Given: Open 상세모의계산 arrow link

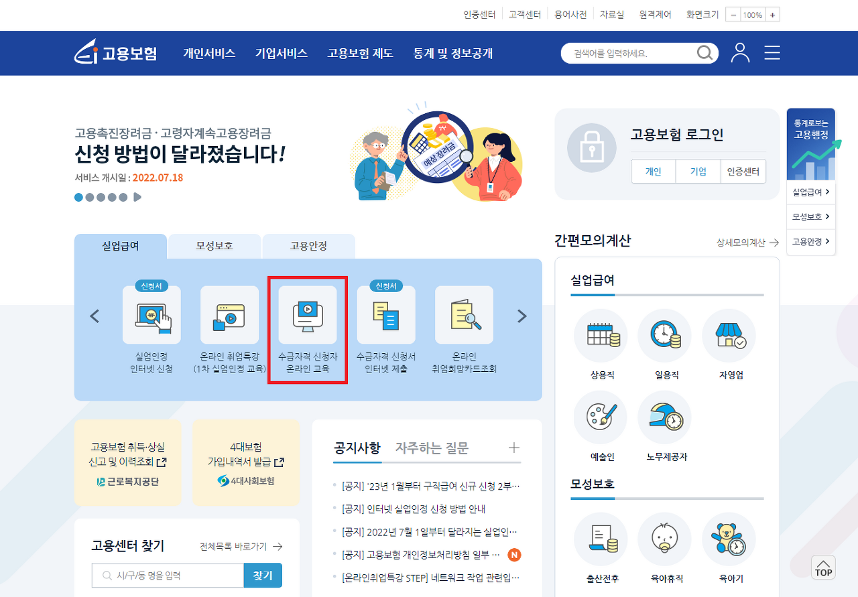Looking at the screenshot, I should pyautogui.click(x=747, y=243).
